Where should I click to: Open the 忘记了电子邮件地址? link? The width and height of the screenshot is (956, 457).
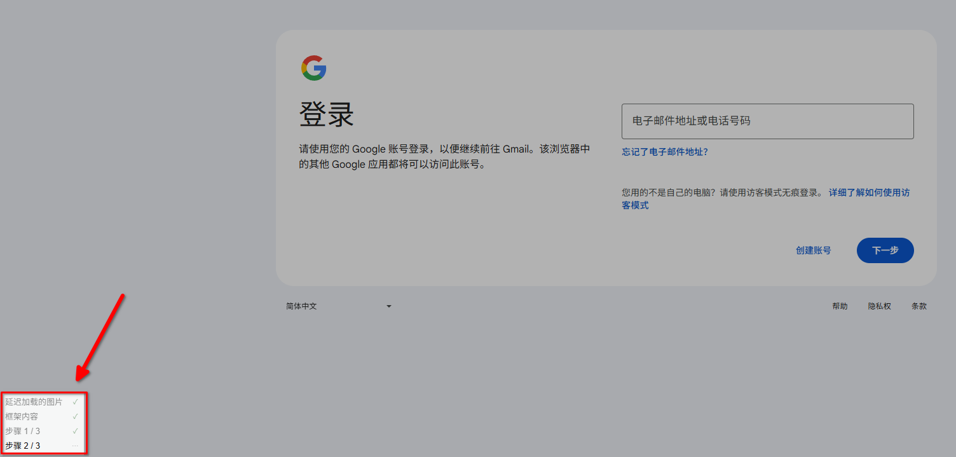click(x=665, y=152)
